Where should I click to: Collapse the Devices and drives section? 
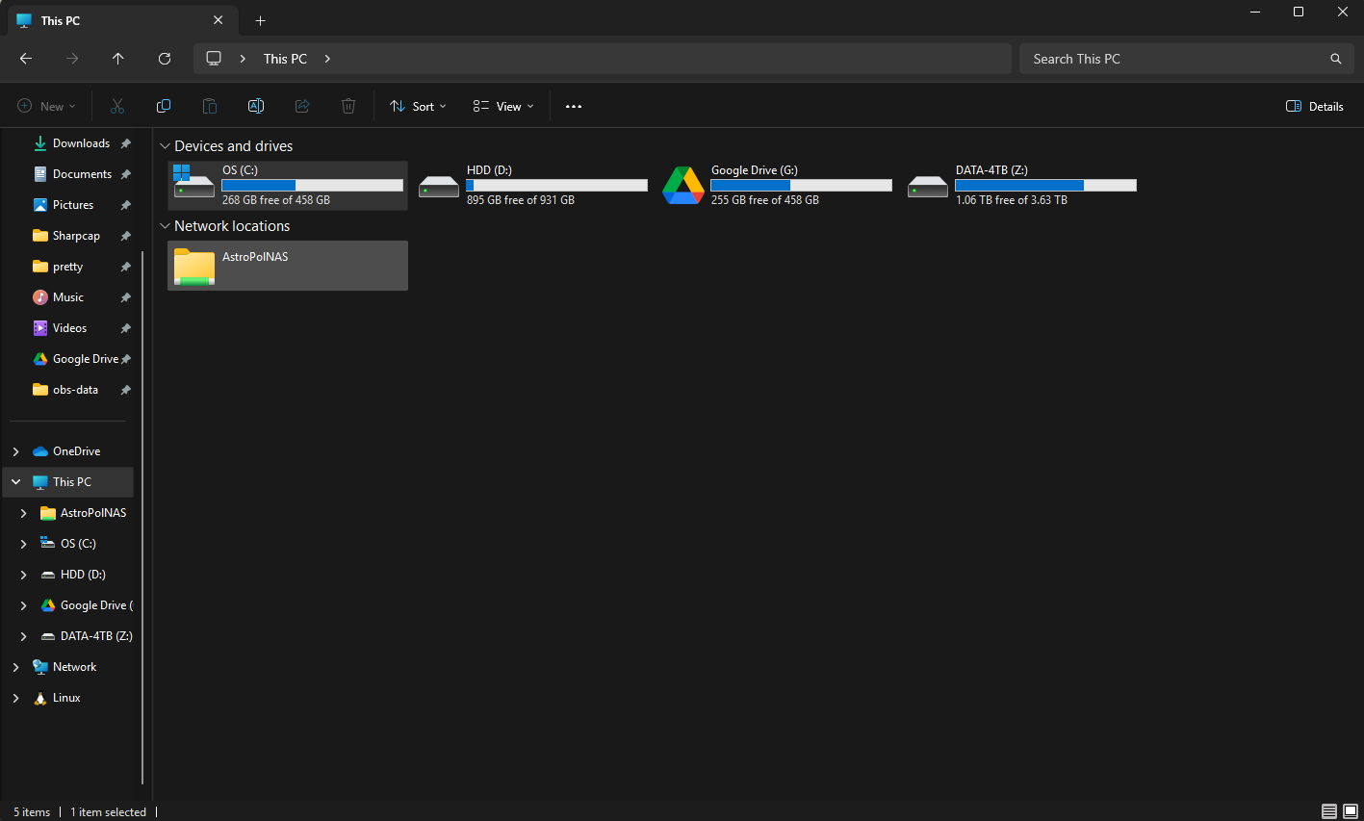(165, 145)
